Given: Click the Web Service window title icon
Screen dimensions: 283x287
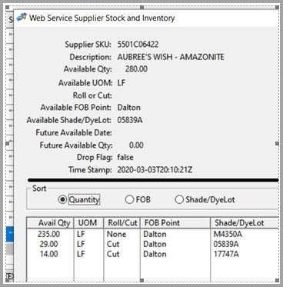Looking at the screenshot, I should [22, 18].
